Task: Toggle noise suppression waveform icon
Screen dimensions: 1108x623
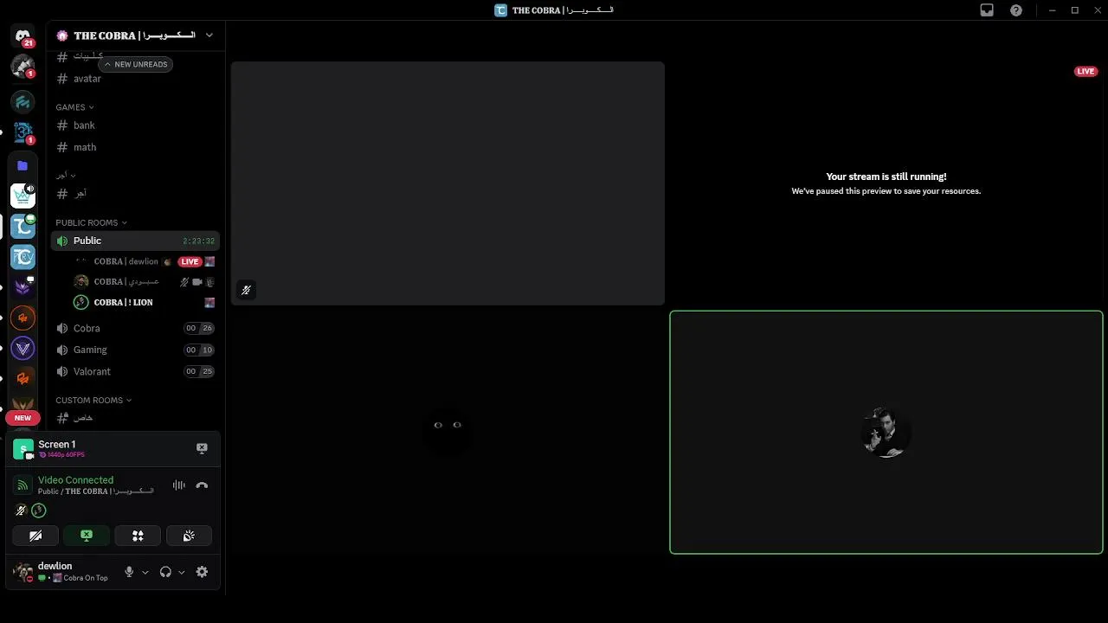Action: (179, 485)
